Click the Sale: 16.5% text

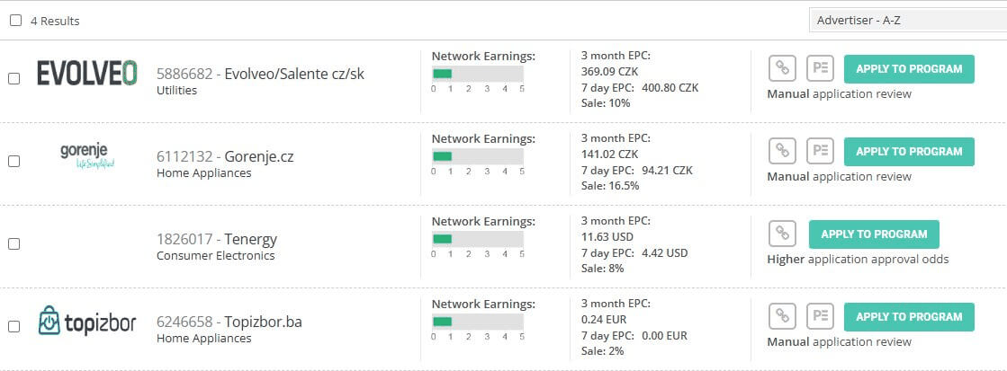coord(610,185)
